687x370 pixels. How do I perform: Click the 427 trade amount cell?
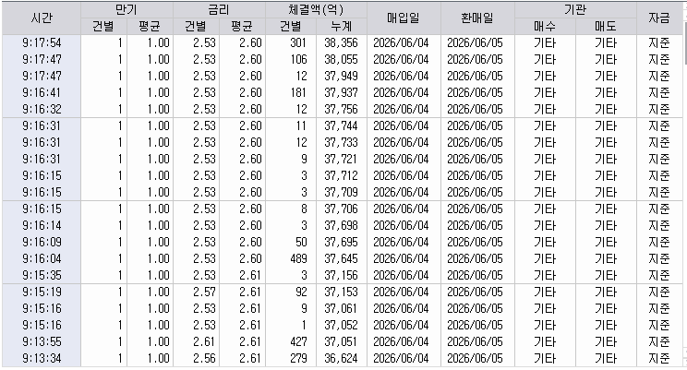click(291, 341)
